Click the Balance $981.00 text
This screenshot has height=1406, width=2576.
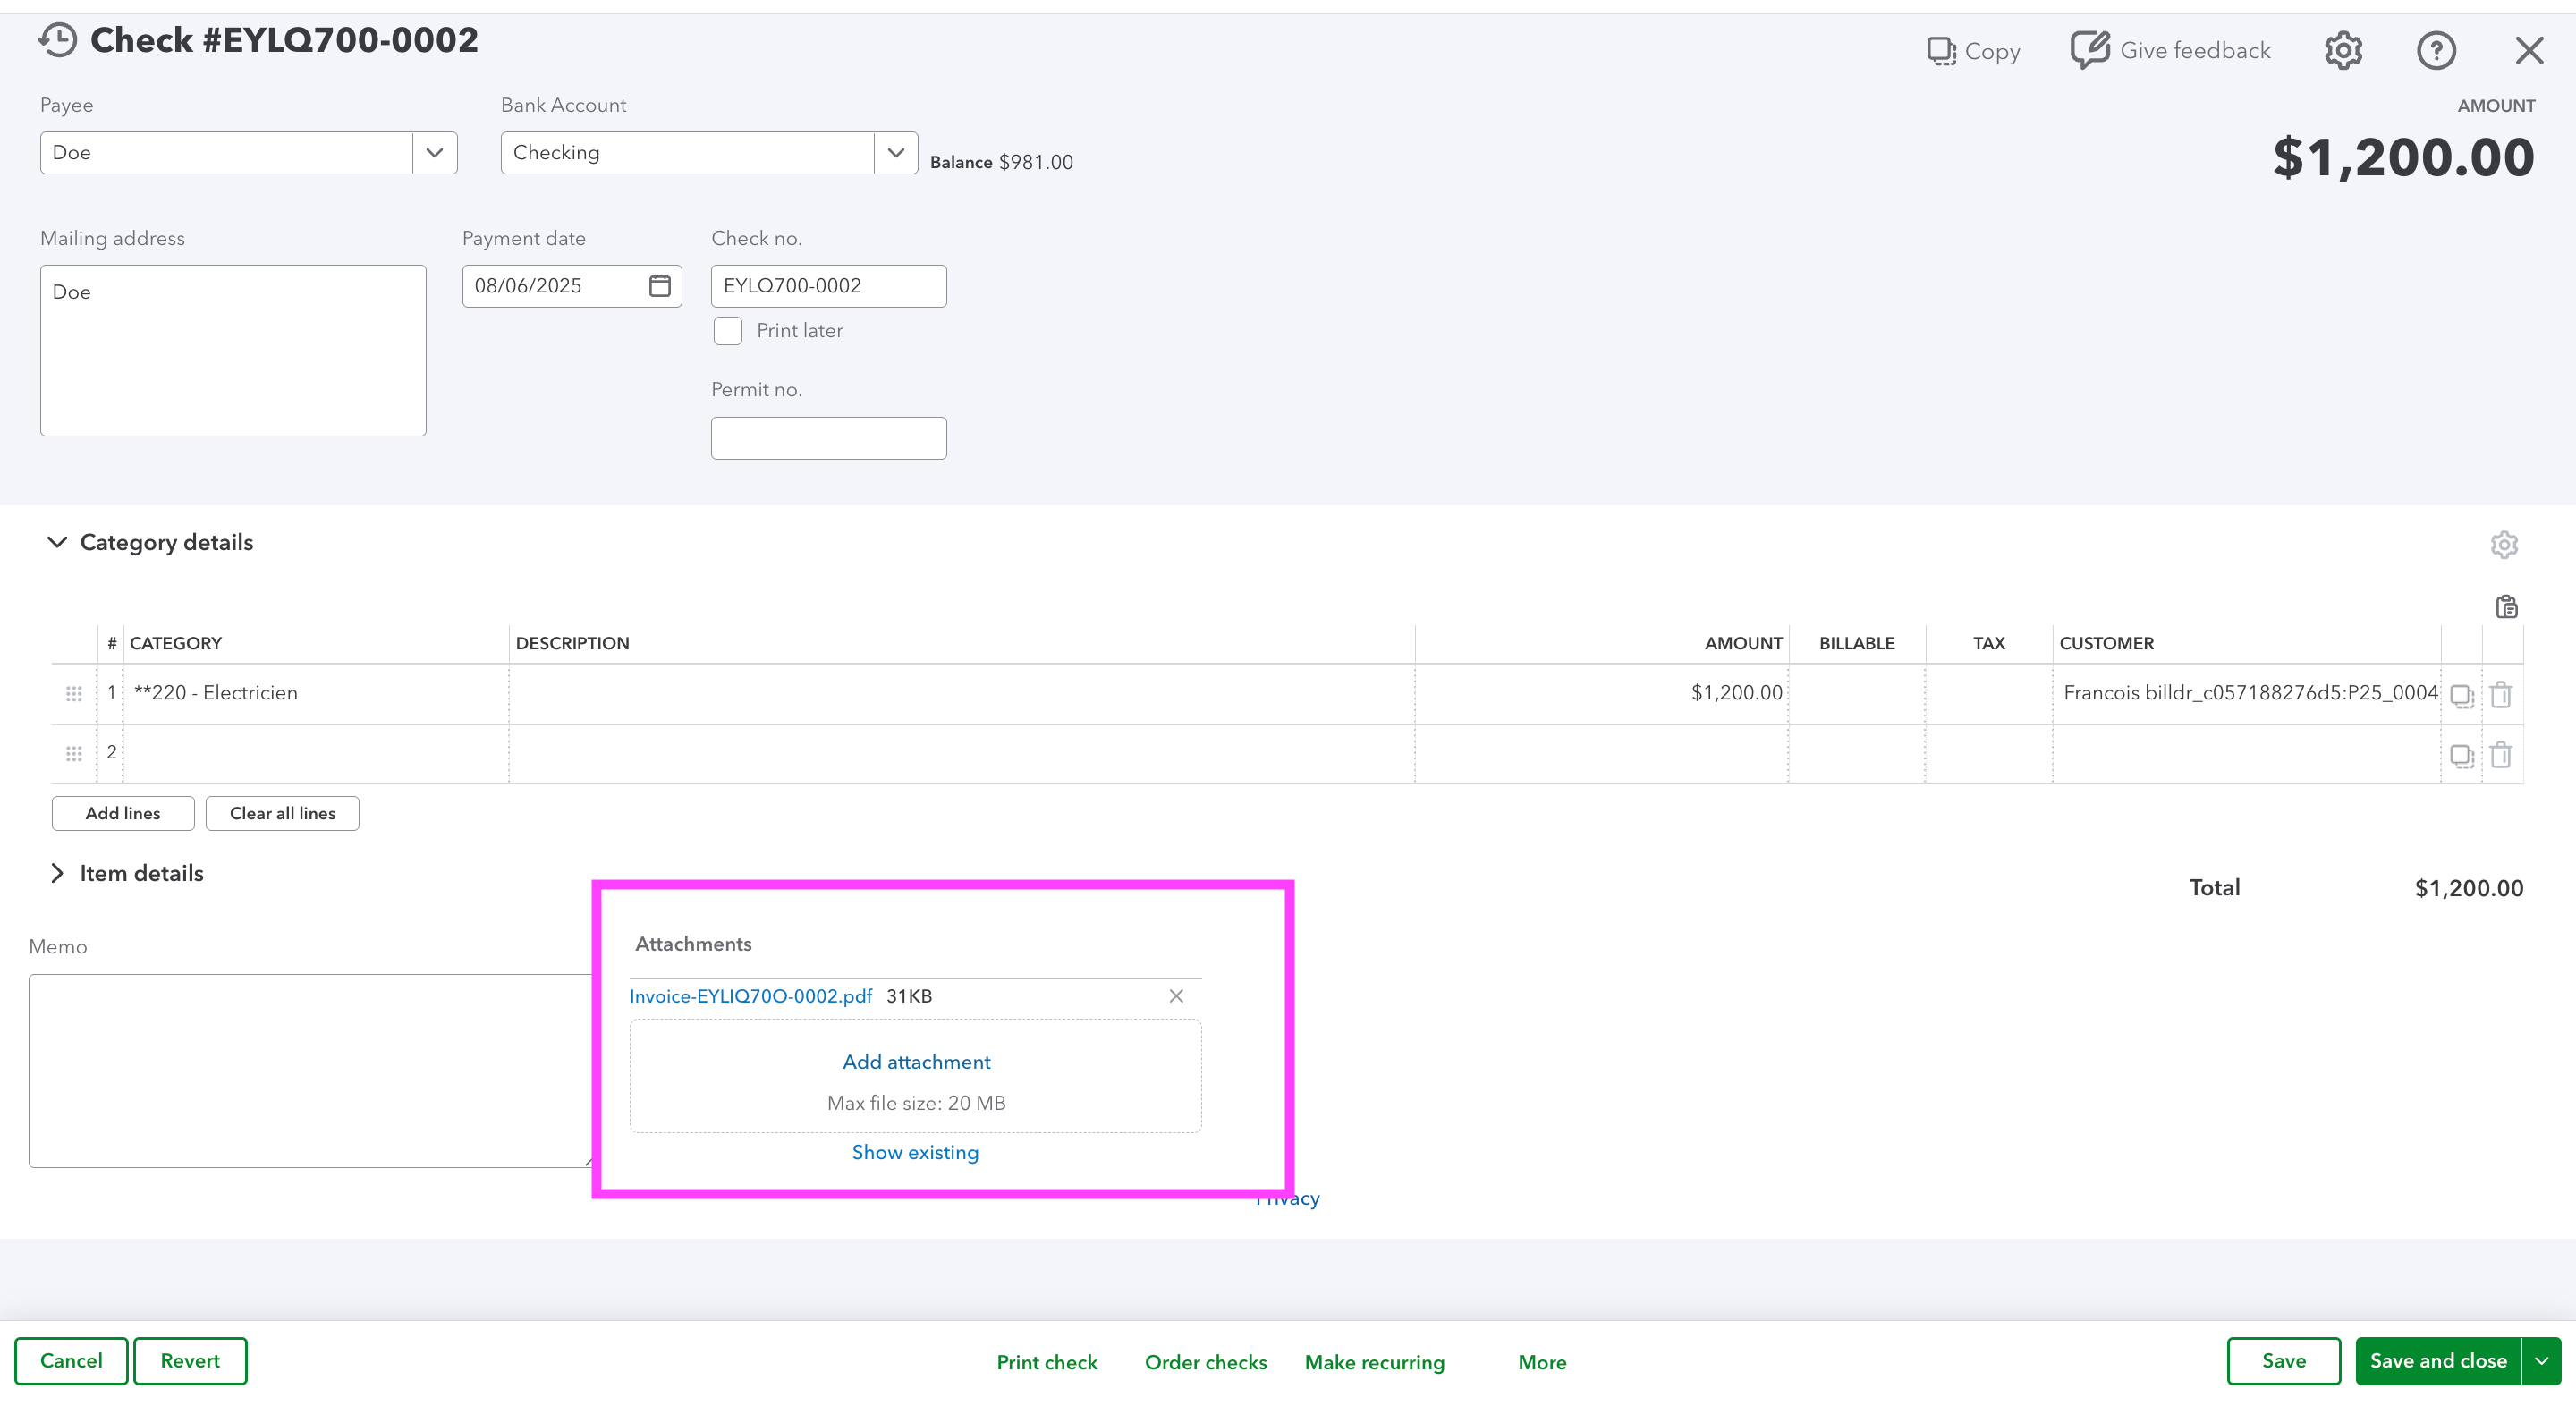[x=1001, y=162]
